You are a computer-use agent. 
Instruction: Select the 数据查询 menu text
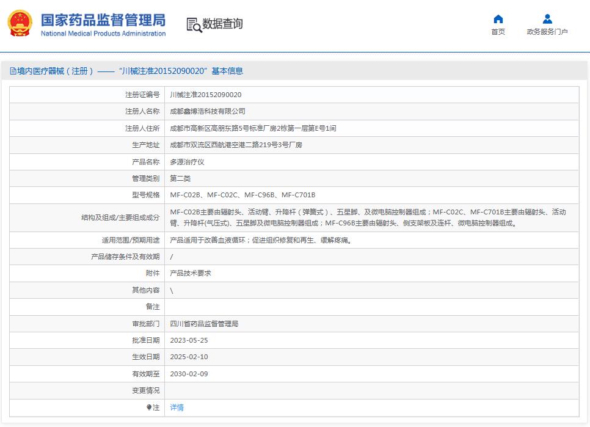point(223,24)
